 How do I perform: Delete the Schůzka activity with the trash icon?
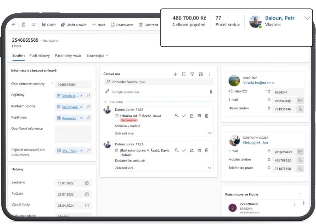(207, 116)
